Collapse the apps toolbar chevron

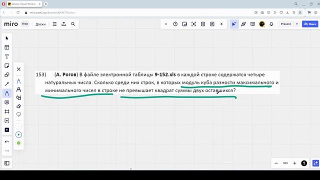(x=166, y=24)
